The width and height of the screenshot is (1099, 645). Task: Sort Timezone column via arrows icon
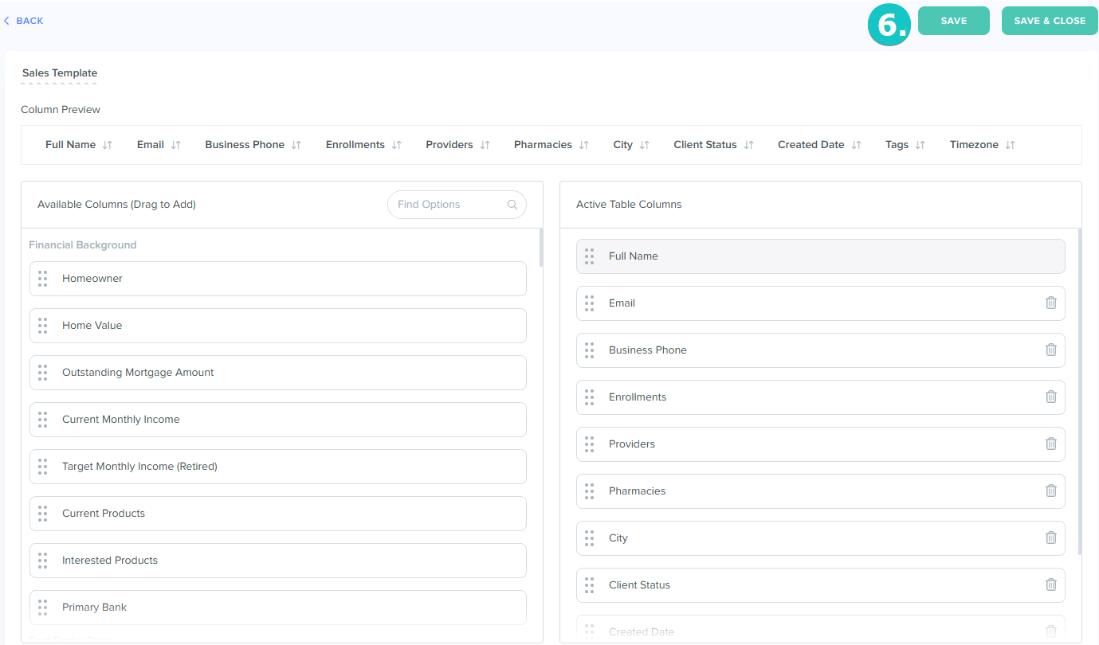pyautogui.click(x=1011, y=145)
